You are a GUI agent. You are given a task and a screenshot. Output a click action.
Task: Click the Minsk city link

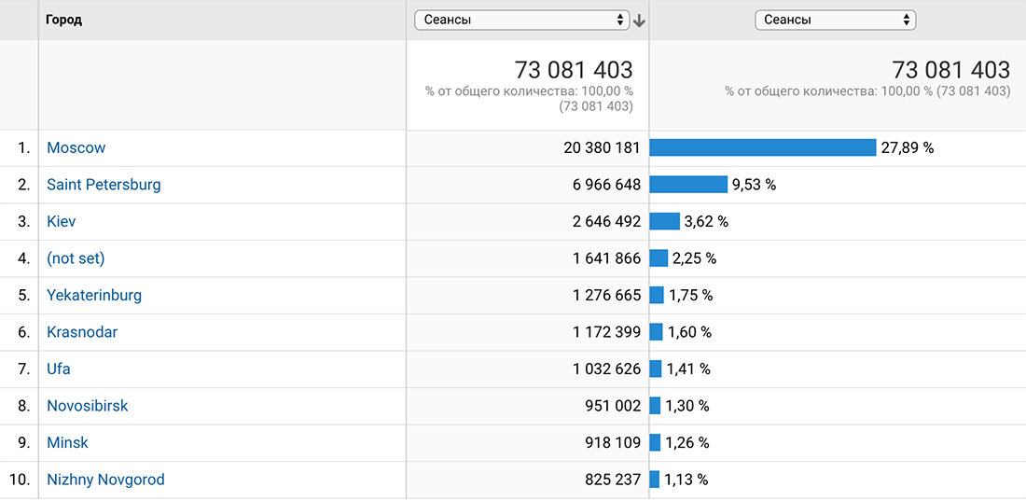click(67, 443)
